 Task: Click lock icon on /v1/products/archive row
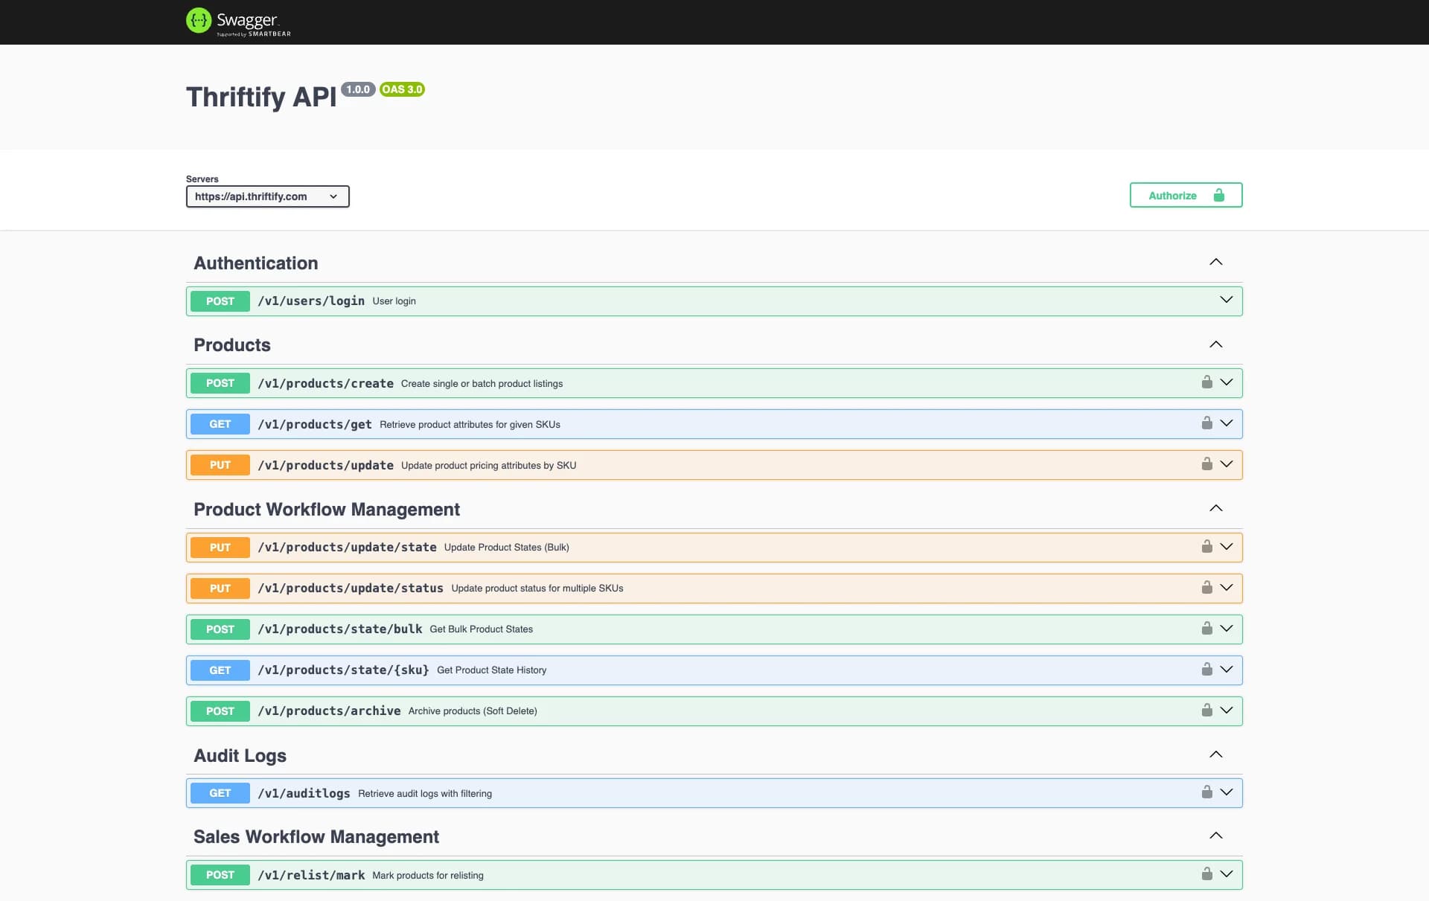[1206, 711]
